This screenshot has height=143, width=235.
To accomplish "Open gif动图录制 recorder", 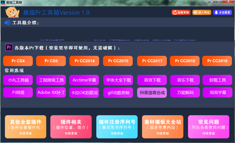I will [x=118, y=93].
